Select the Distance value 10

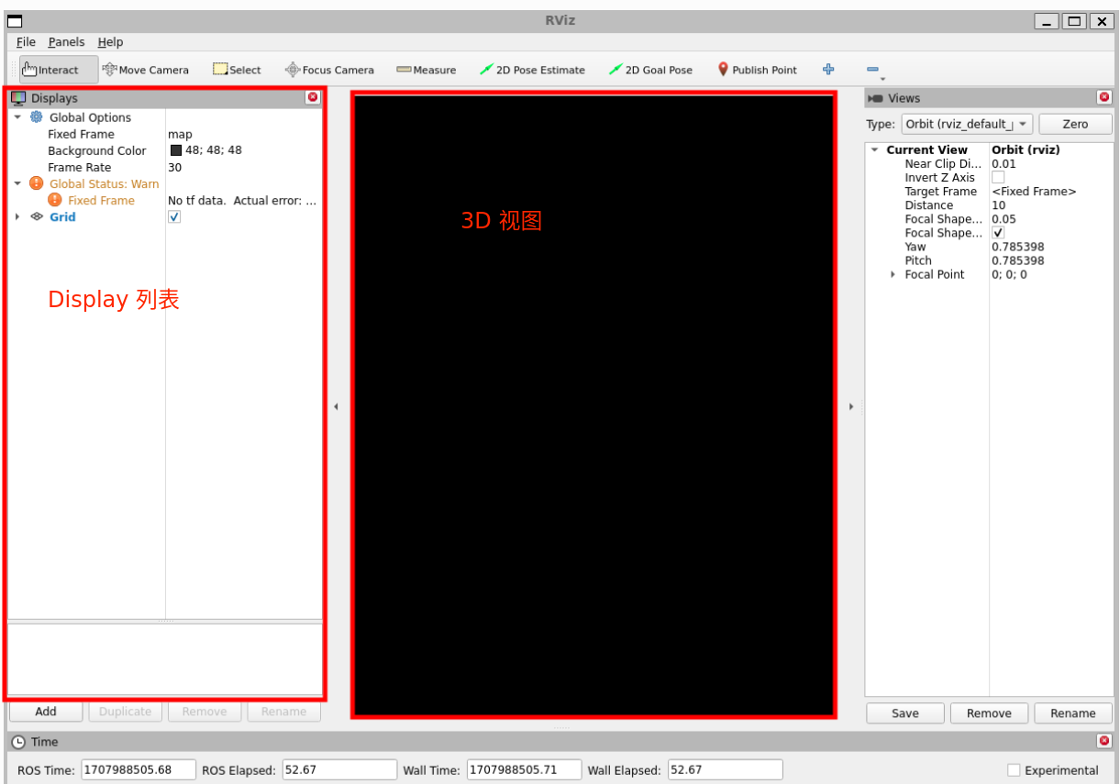[x=998, y=205]
